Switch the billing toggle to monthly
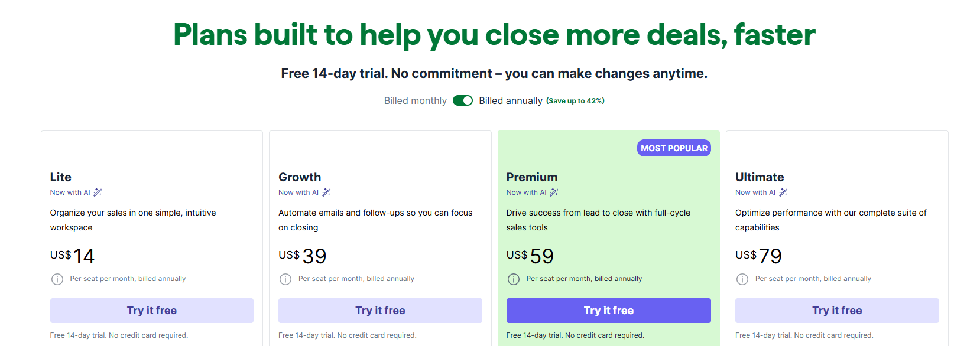The width and height of the screenshot is (980, 346). point(463,100)
